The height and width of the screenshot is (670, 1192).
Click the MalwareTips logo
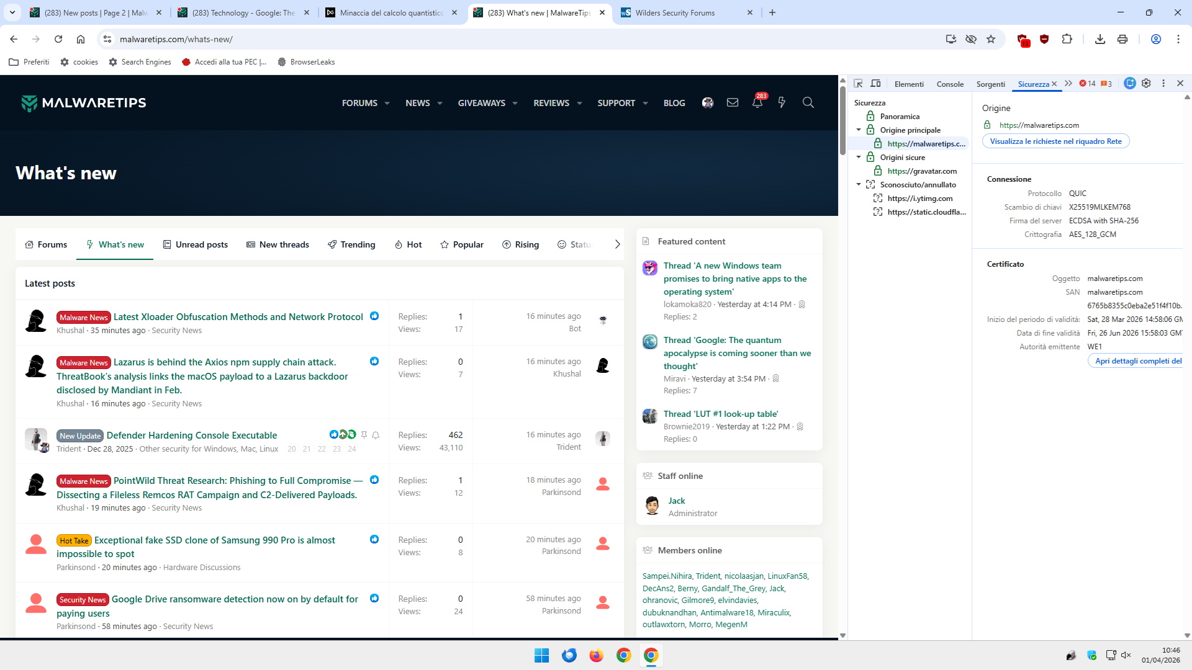tap(84, 103)
